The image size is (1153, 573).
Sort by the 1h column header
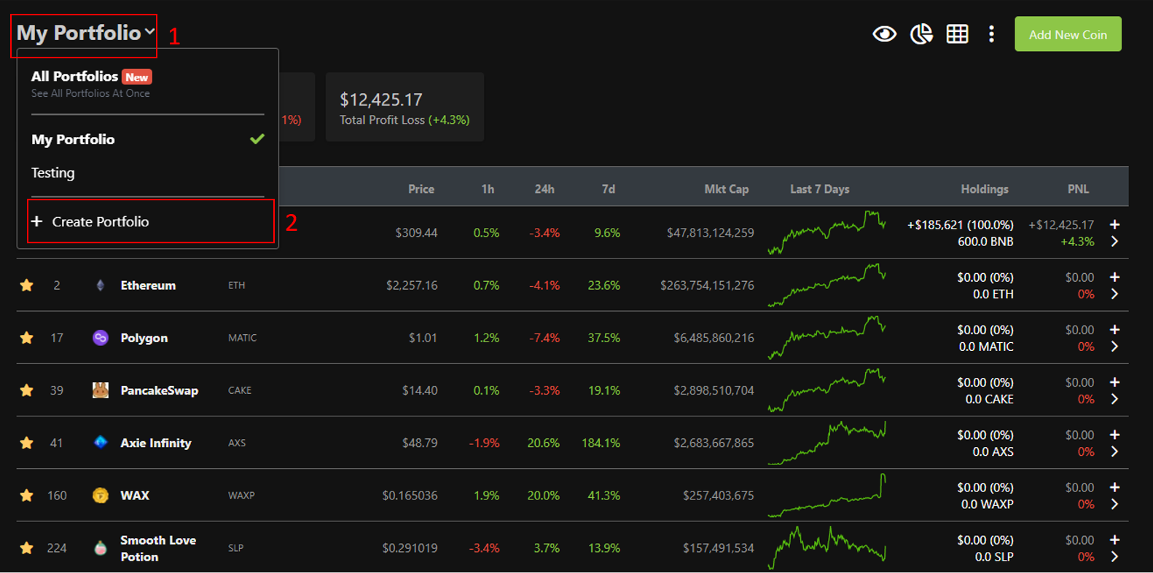488,189
